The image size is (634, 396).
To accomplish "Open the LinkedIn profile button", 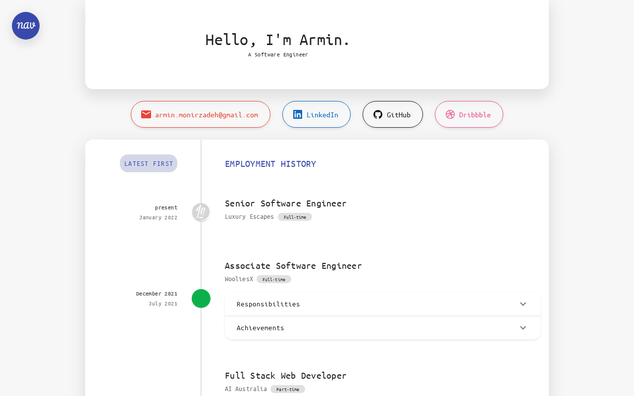I will coord(322,114).
